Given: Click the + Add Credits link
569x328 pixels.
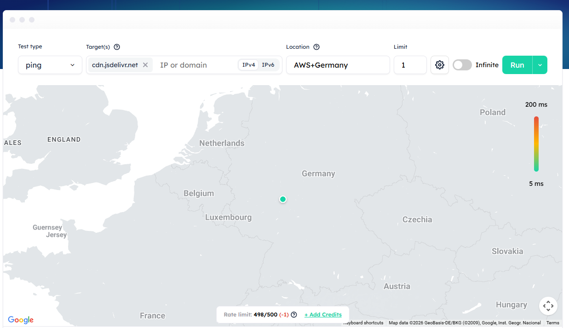Looking at the screenshot, I should 323,315.
